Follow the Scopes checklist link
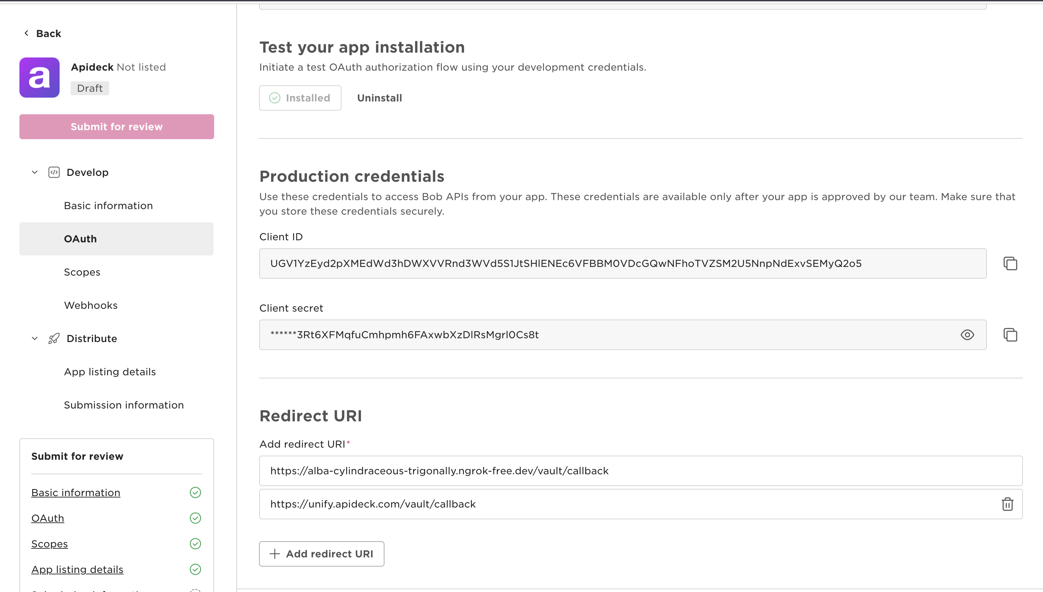The height and width of the screenshot is (592, 1043). [x=50, y=544]
